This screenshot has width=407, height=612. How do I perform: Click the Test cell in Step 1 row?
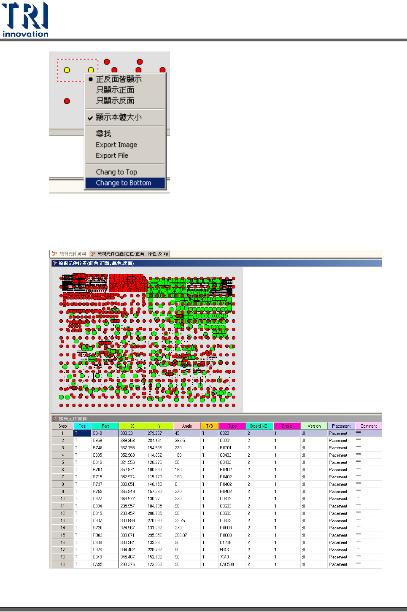pyautogui.click(x=83, y=433)
